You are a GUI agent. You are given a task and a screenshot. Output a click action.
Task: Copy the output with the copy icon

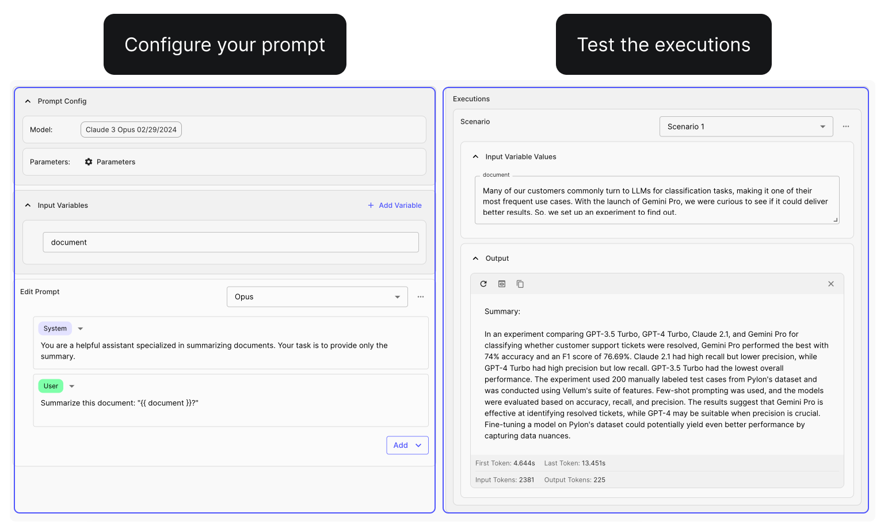pyautogui.click(x=520, y=284)
